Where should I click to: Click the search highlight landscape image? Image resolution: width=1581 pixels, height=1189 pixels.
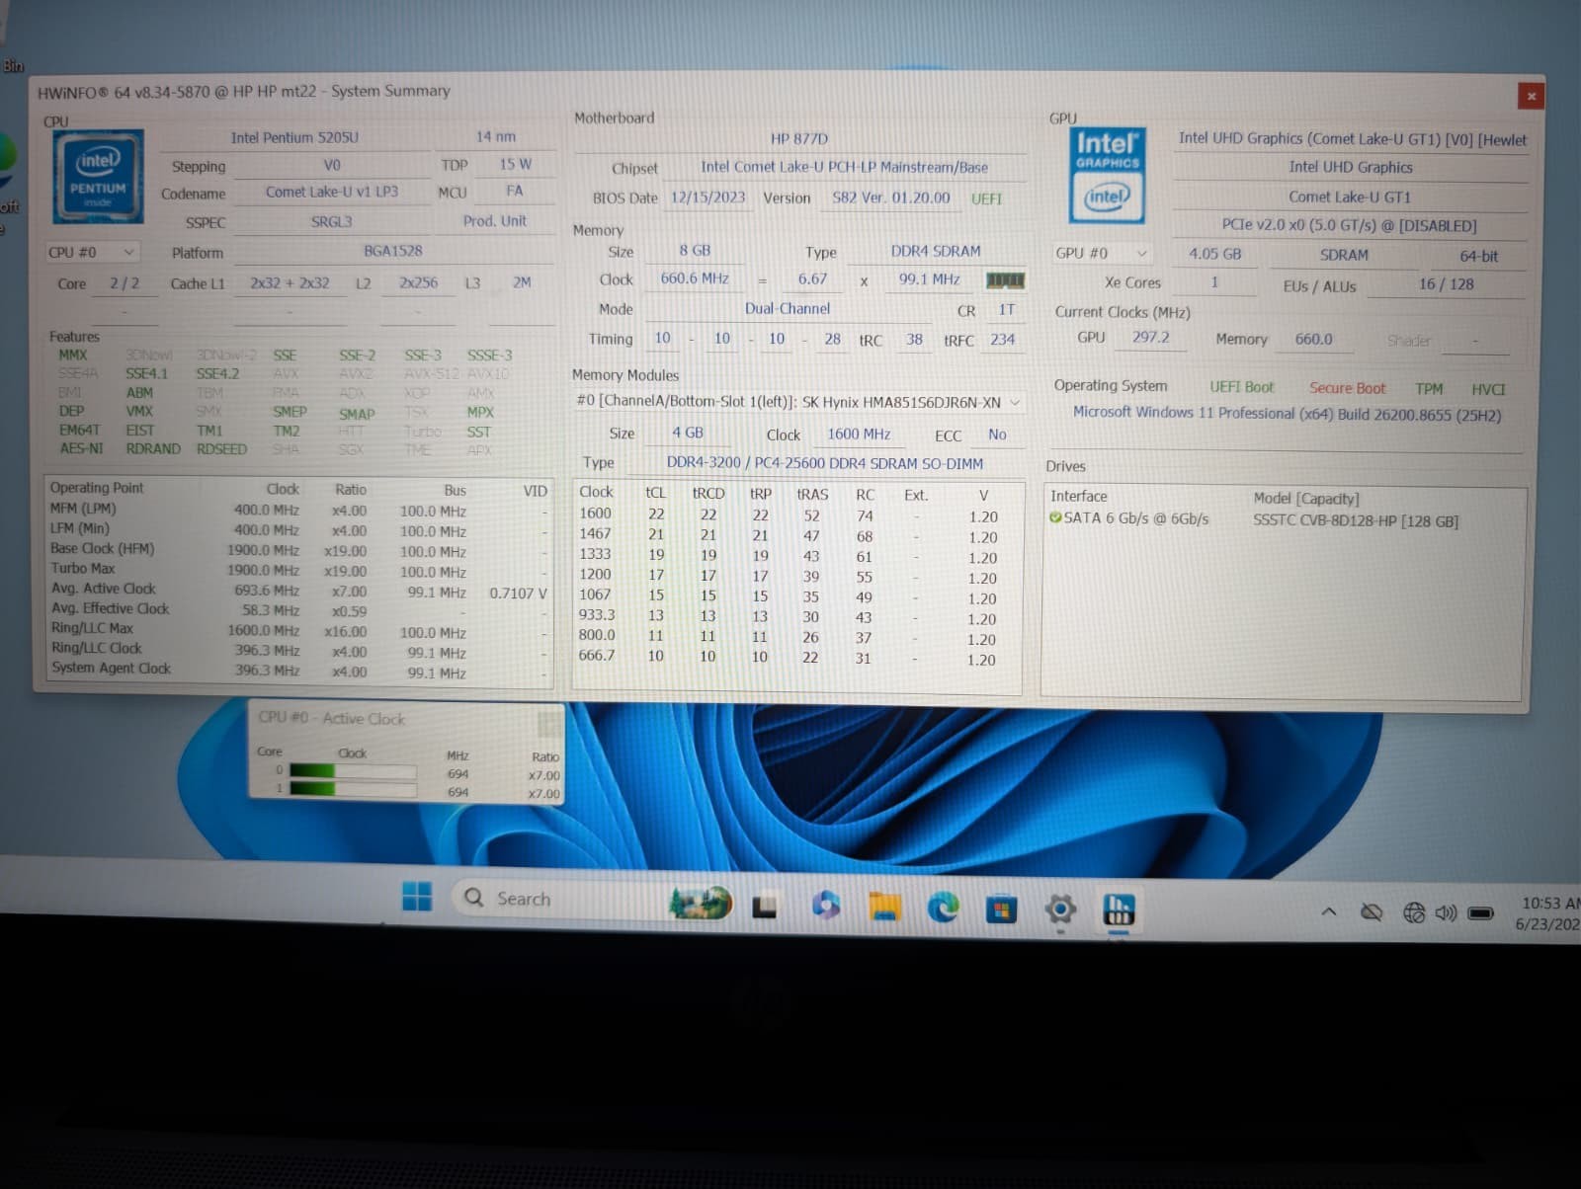(701, 902)
